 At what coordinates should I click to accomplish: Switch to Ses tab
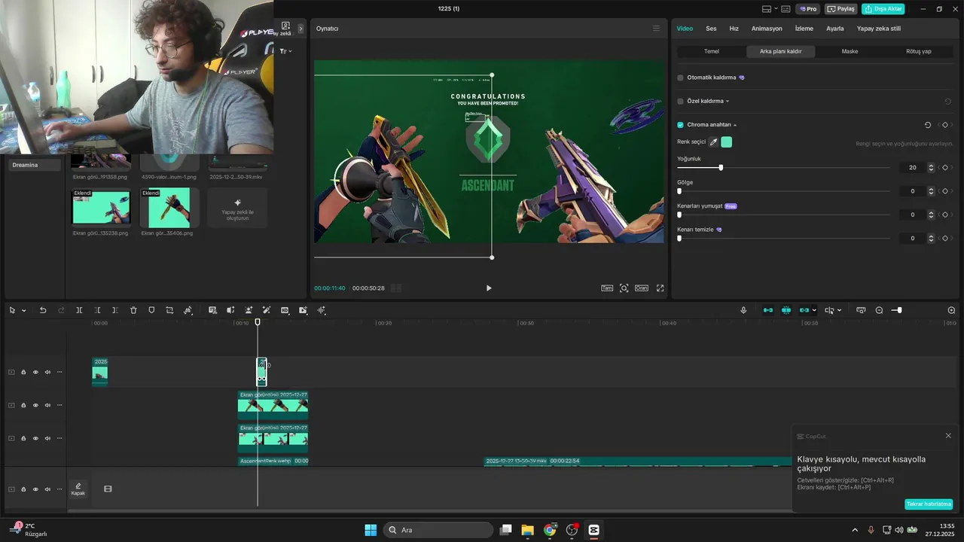click(711, 29)
